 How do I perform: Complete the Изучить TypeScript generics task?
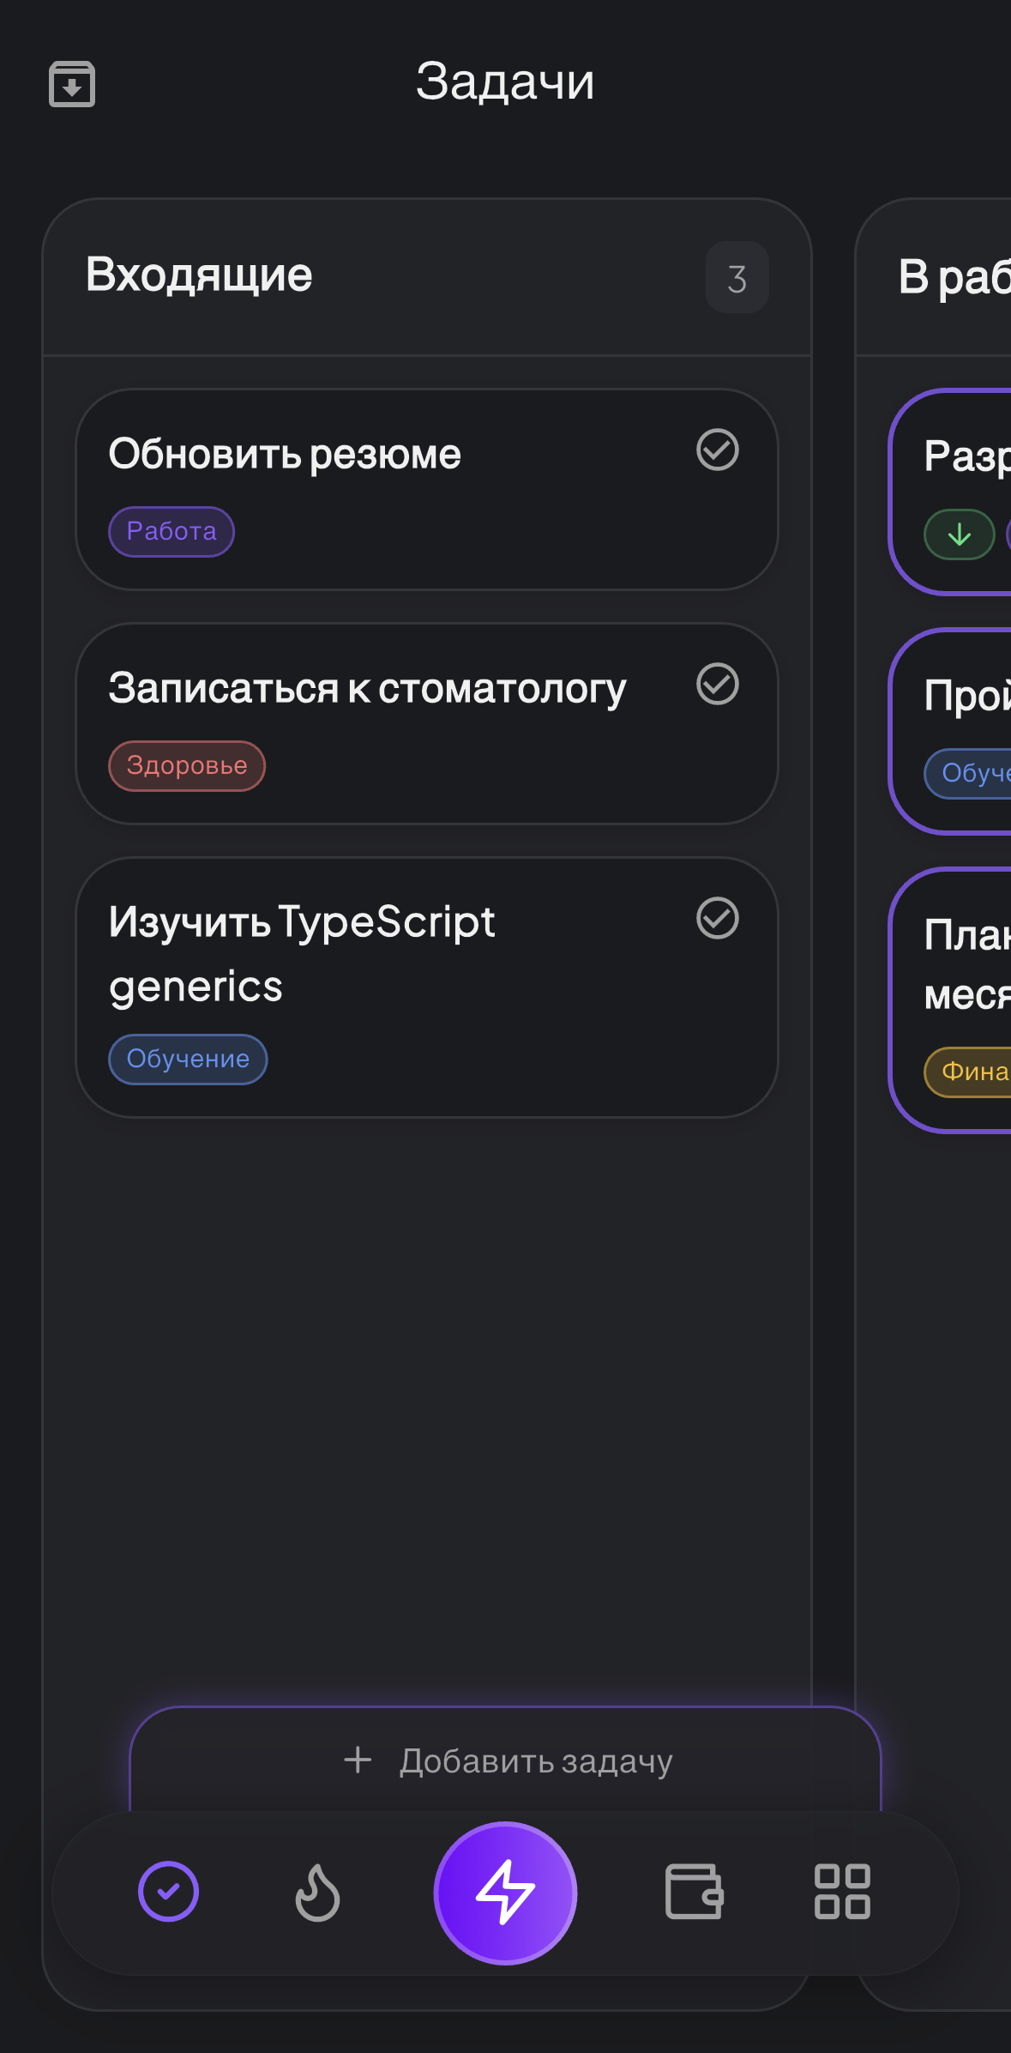[718, 919]
